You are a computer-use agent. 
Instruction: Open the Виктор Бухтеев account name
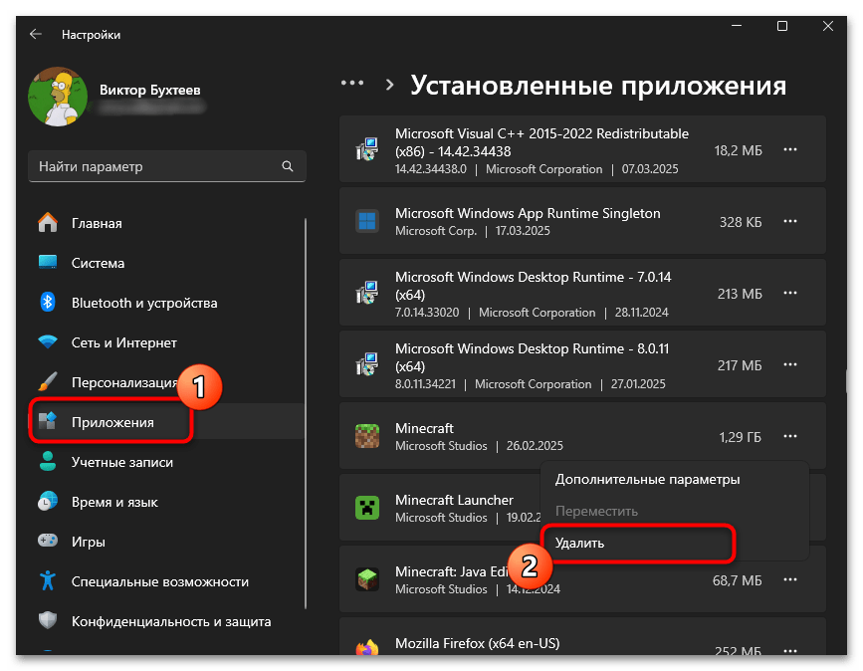click(149, 90)
